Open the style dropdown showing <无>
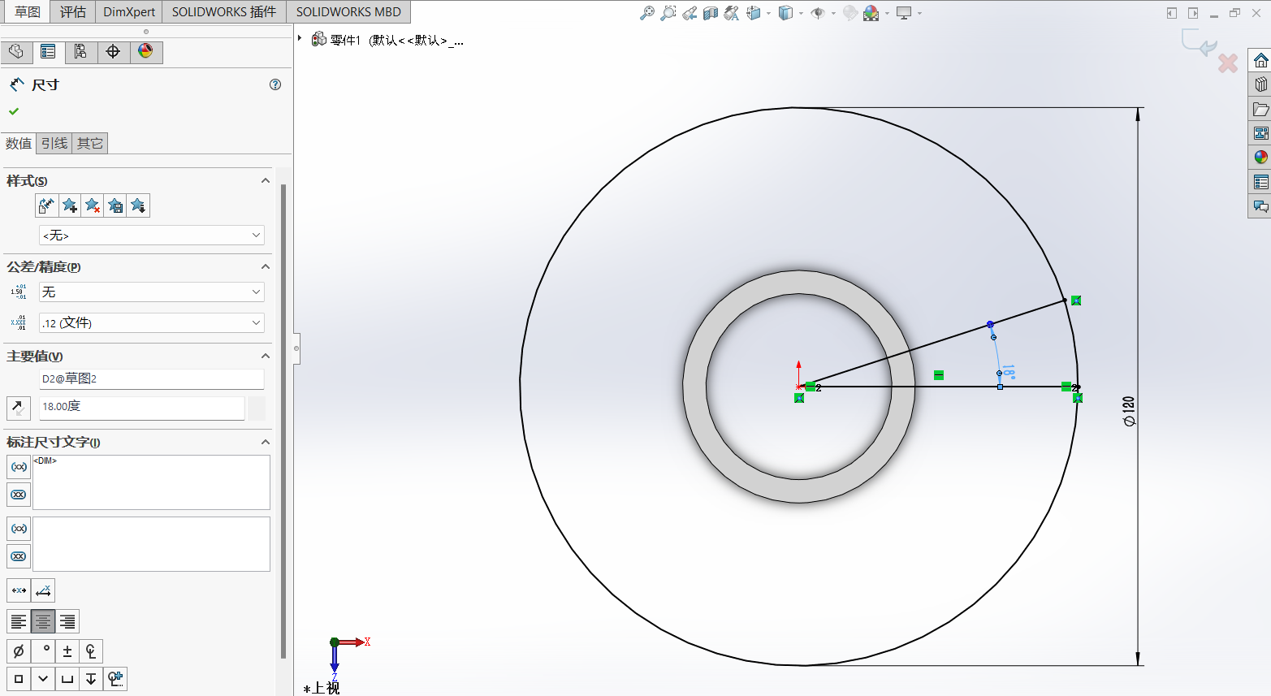 pos(152,236)
